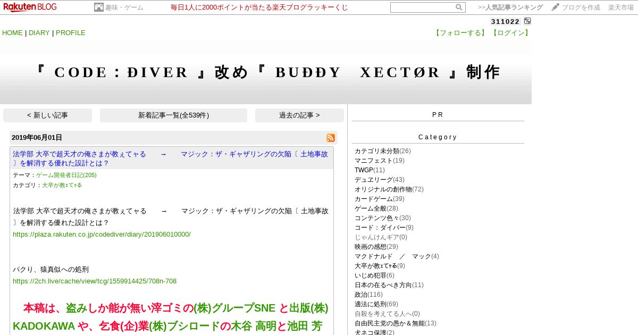Click フォローする link
The width and height of the screenshot is (638, 335).
(x=460, y=33)
